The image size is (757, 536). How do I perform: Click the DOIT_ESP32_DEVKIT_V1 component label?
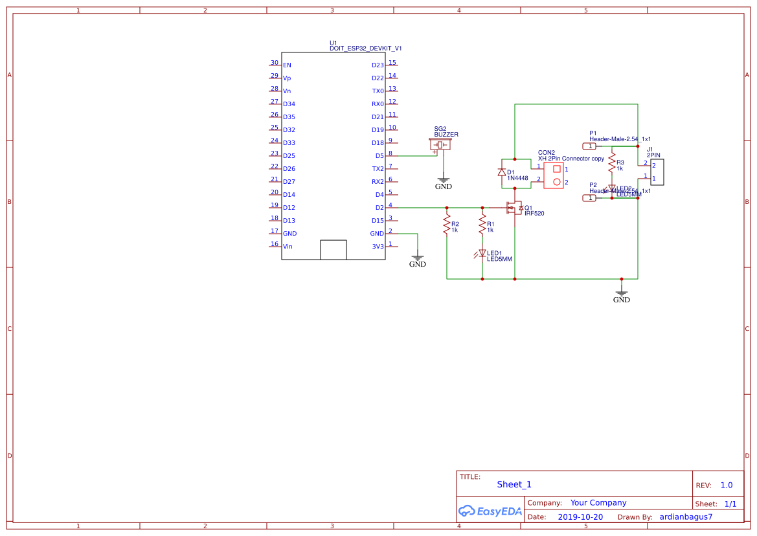pos(366,49)
